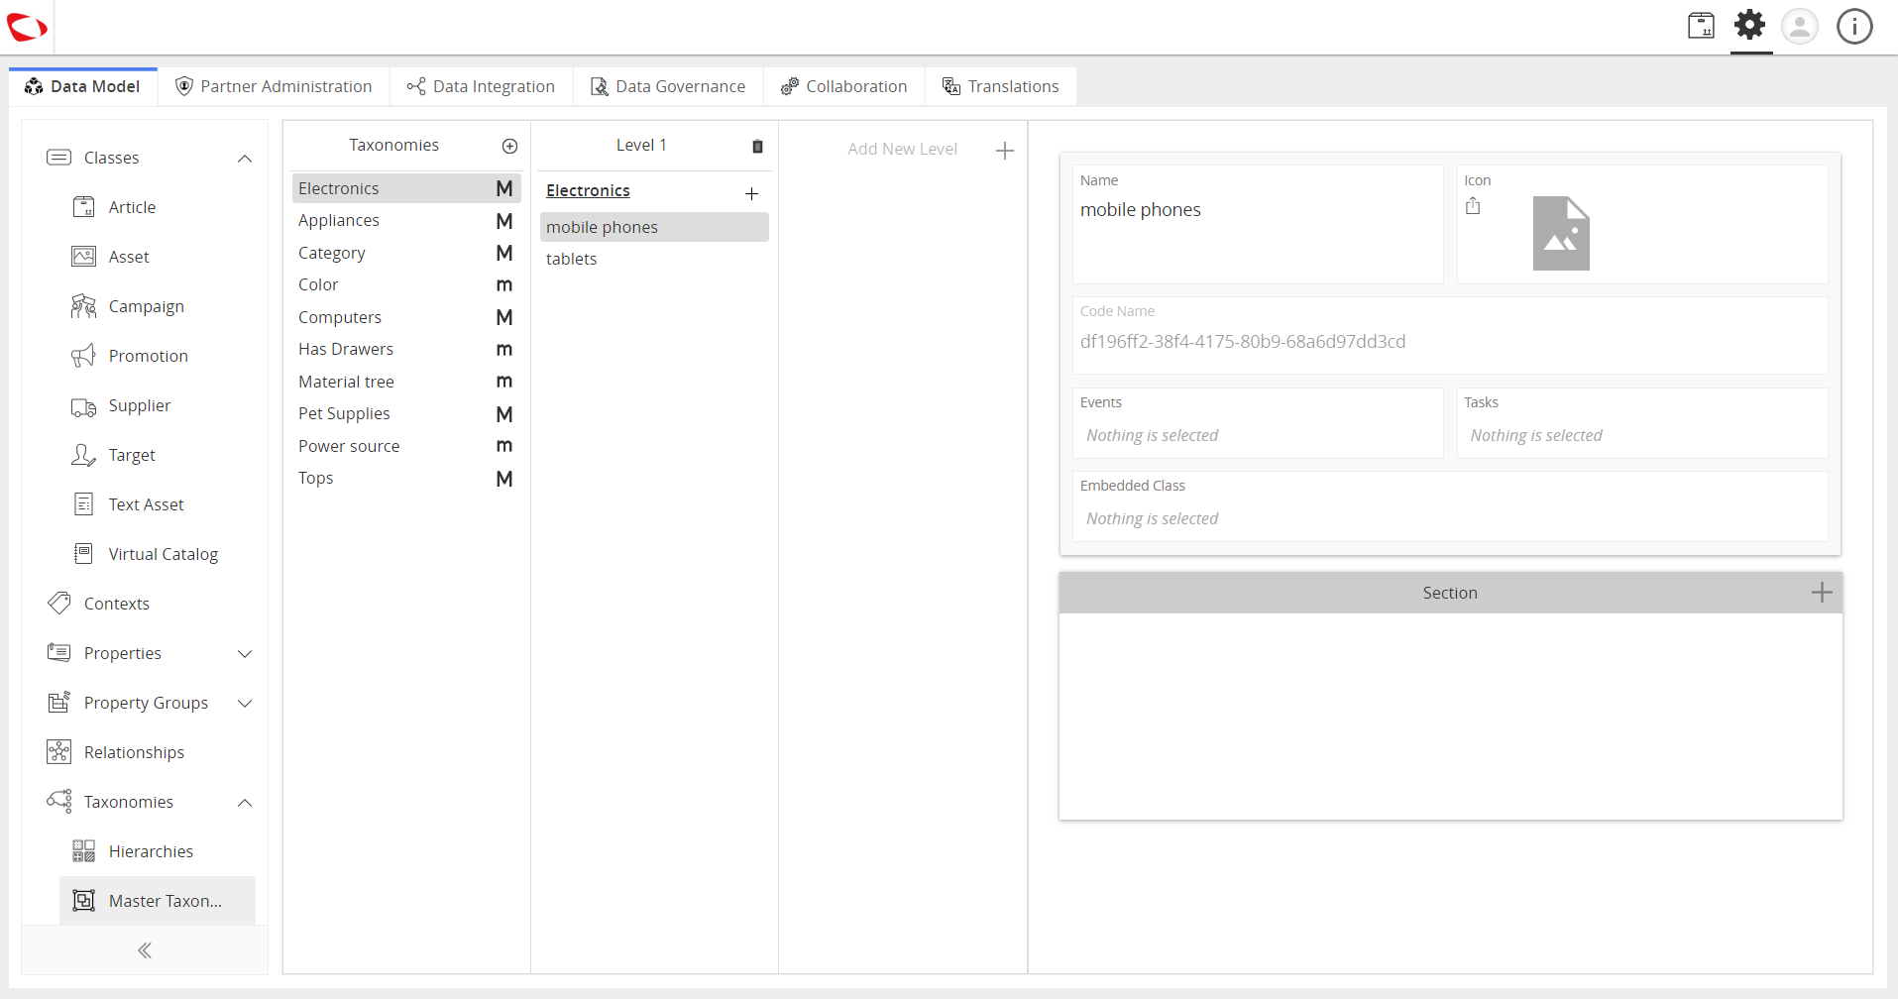Collapse the Classes group chevron
This screenshot has height=999, width=1898.
tap(245, 159)
